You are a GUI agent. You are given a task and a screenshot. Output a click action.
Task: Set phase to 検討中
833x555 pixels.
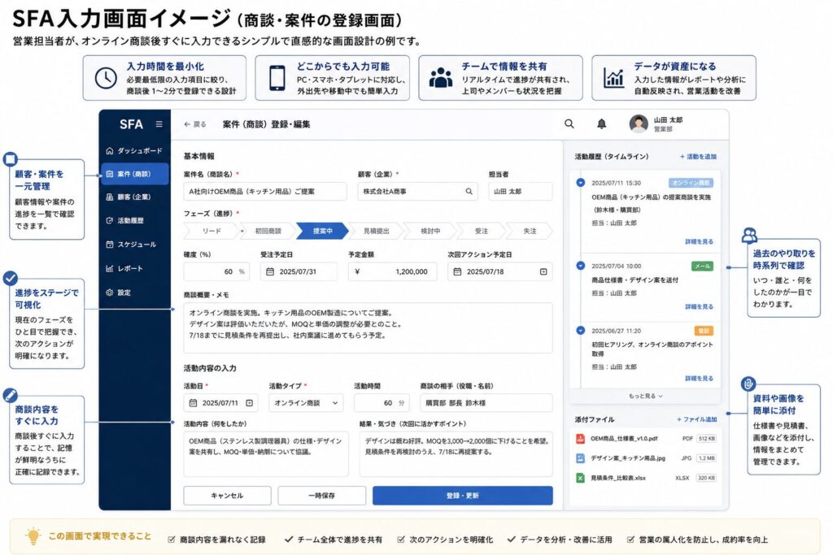pyautogui.click(x=430, y=231)
